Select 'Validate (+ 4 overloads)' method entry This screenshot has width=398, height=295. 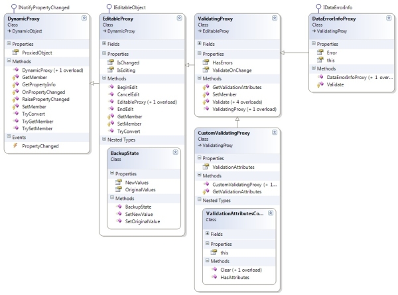(x=237, y=102)
